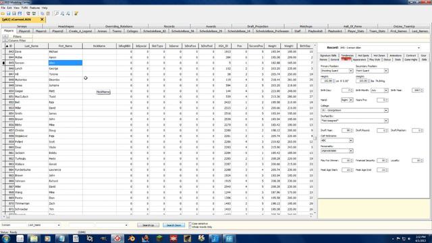432x243 pixels.
Task: Click the table vertical scrollbar
Action: [315, 130]
